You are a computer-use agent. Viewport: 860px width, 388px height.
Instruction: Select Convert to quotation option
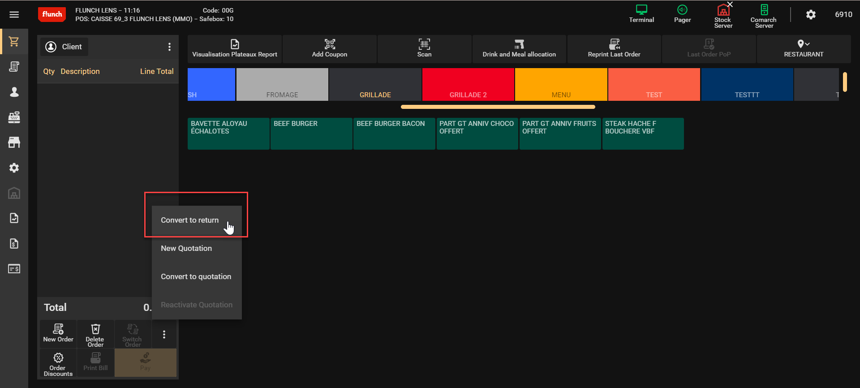(x=196, y=277)
